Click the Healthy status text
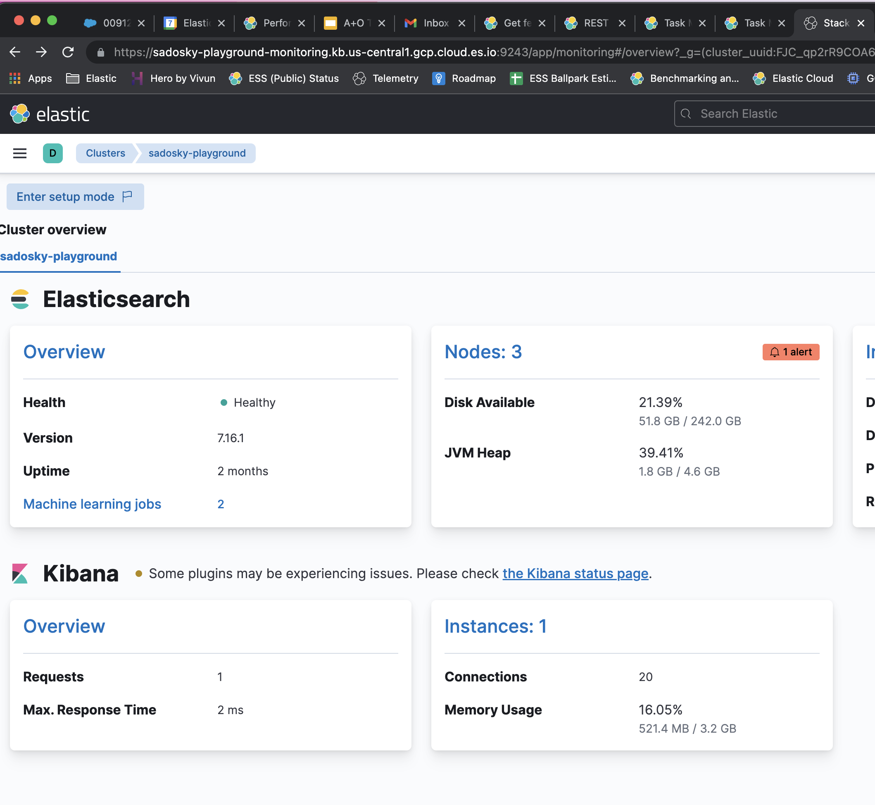Screen dimensions: 875x805 pos(254,402)
